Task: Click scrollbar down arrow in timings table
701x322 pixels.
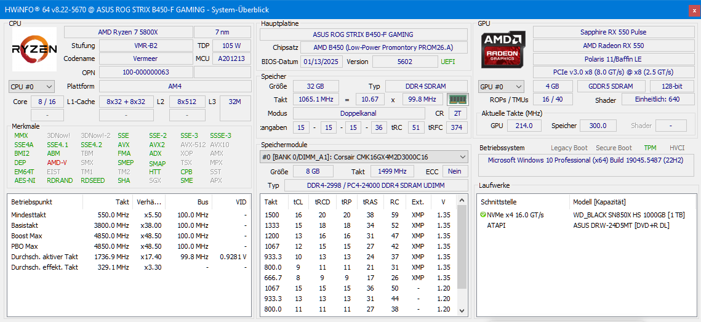Action: (x=463, y=310)
